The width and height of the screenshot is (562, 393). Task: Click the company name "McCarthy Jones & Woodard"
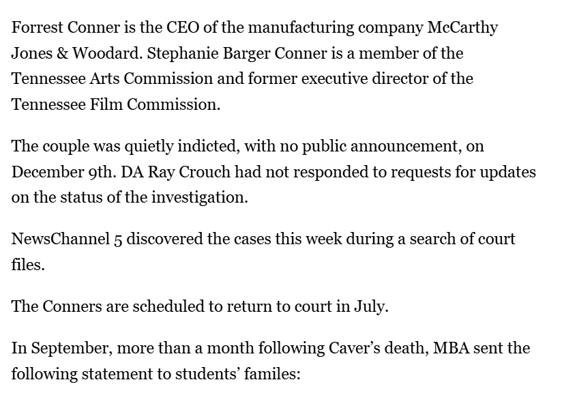tap(462, 28)
